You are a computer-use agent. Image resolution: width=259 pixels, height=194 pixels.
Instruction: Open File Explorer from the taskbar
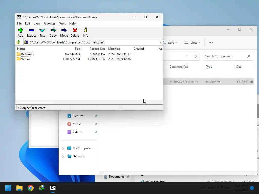[x=19, y=188]
